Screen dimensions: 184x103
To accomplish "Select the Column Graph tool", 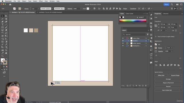I will (x=2, y=50).
